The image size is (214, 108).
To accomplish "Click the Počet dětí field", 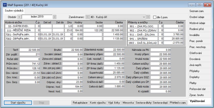I will (30, 59).
